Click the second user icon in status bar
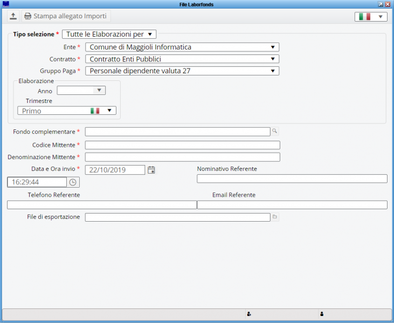The height and width of the screenshot is (323, 394). (x=322, y=314)
